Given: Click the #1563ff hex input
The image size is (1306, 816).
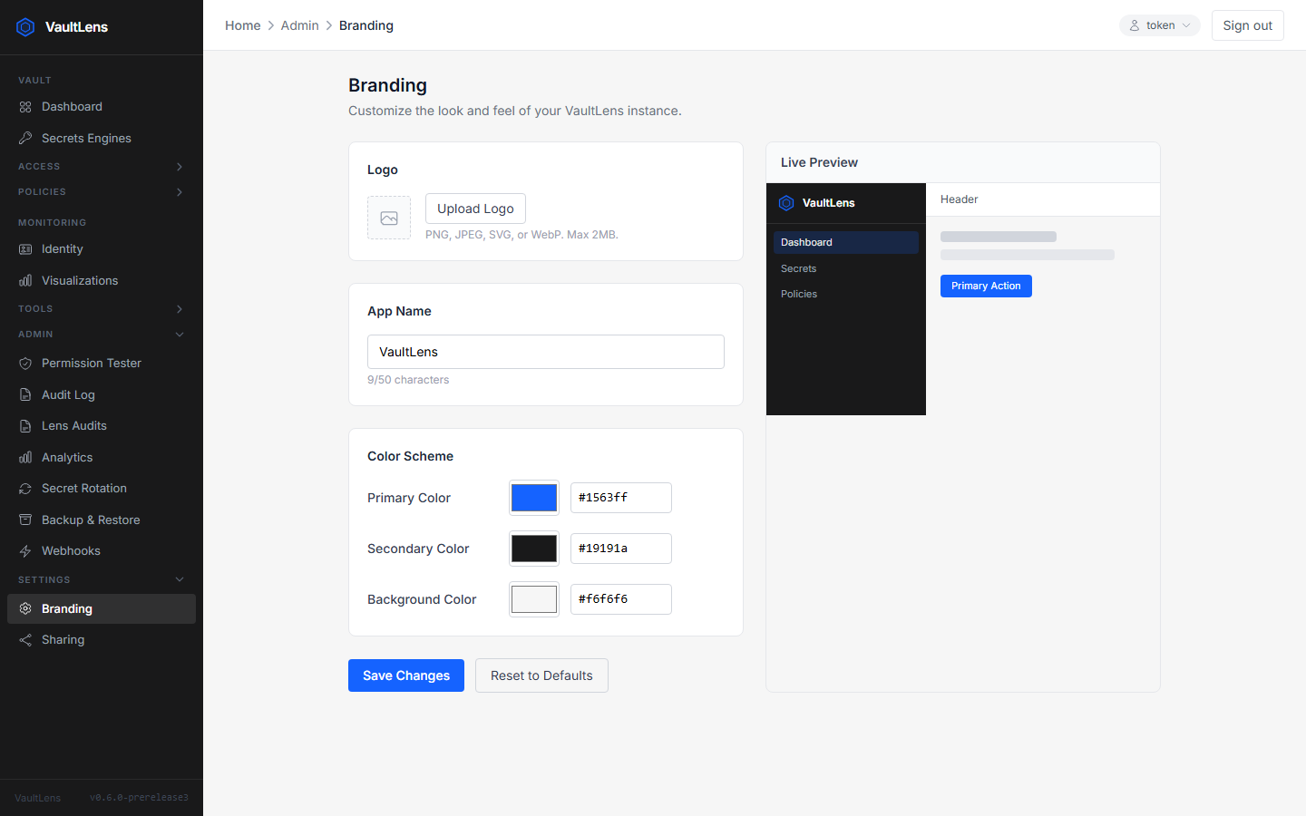Looking at the screenshot, I should pos(621,498).
